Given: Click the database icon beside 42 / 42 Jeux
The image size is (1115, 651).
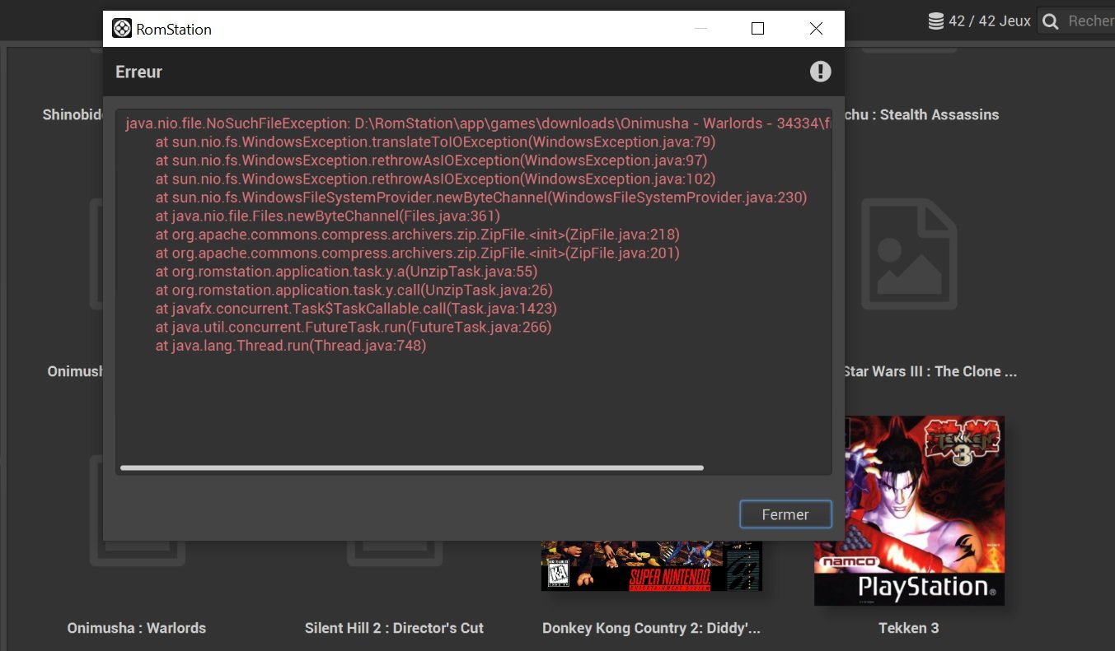Looking at the screenshot, I should tap(935, 21).
